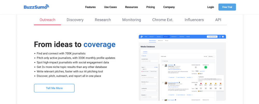
Task: Click the Geoff Weiss name link
Action: [171, 65]
